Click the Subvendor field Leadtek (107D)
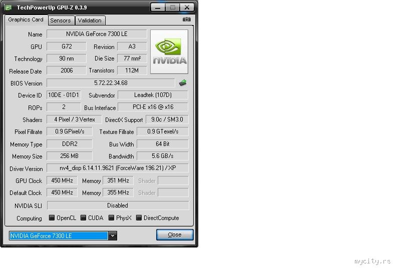 [153, 95]
